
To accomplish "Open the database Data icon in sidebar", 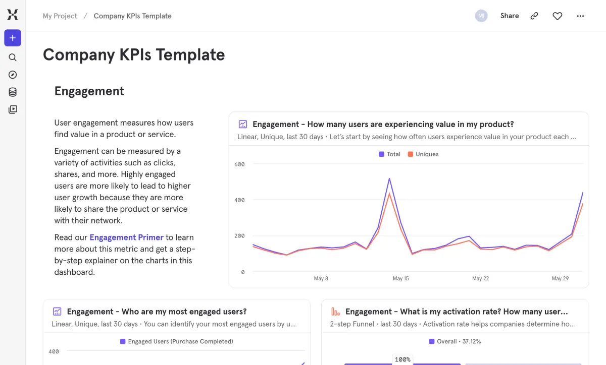I will (13, 92).
